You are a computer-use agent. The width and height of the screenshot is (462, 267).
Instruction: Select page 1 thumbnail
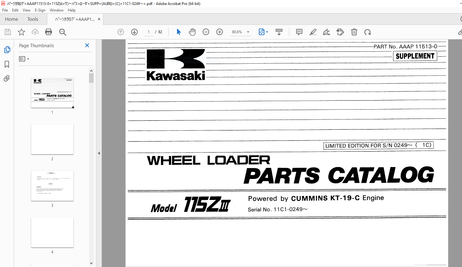click(52, 93)
